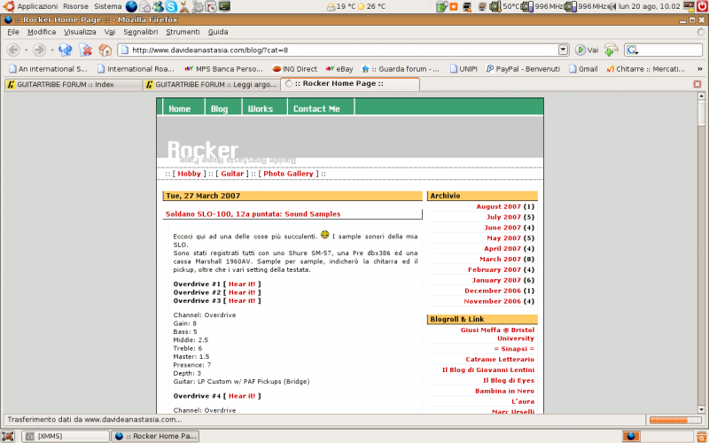Open the Strumenti menu

183,32
